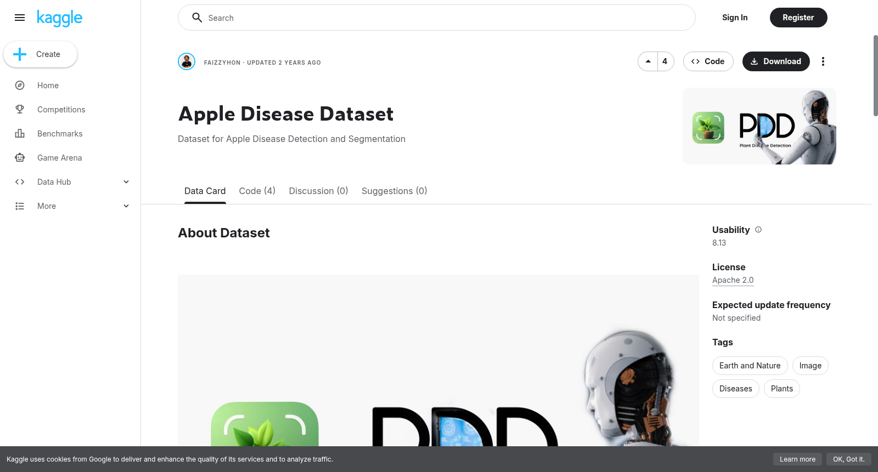This screenshot has height=472, width=878.
Task: Open the Code (4) tab
Action: pyautogui.click(x=257, y=191)
